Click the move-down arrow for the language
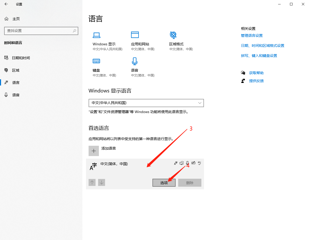Viewport: 309px width, 240px height. 101,182
